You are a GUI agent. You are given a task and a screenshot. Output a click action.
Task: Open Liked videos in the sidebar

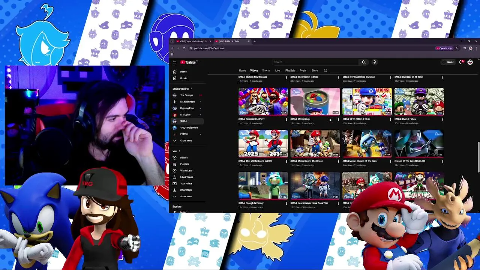(x=187, y=177)
